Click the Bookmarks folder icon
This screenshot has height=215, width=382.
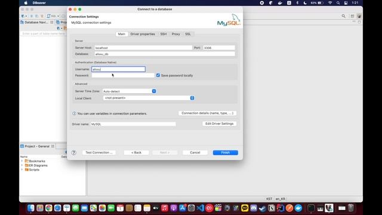27,161
